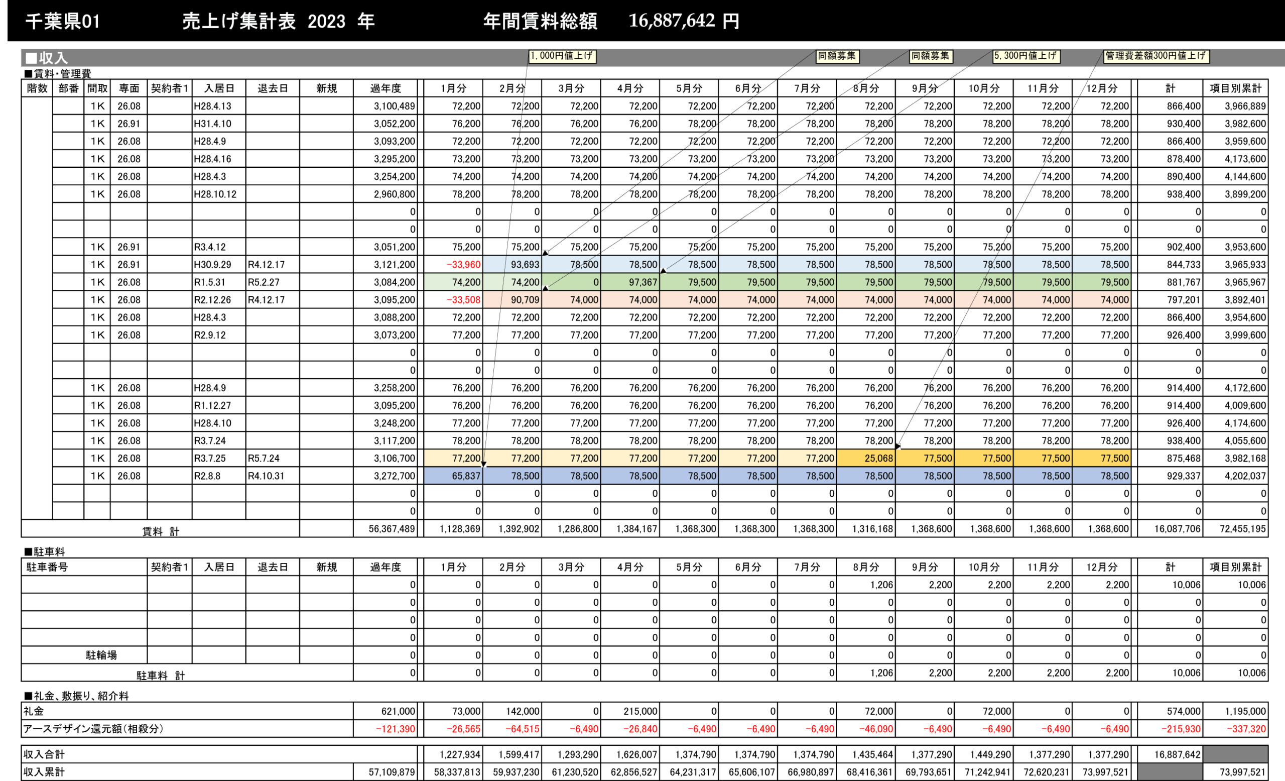
Task: Click the 年間賃料総額 label
Action: [x=540, y=22]
